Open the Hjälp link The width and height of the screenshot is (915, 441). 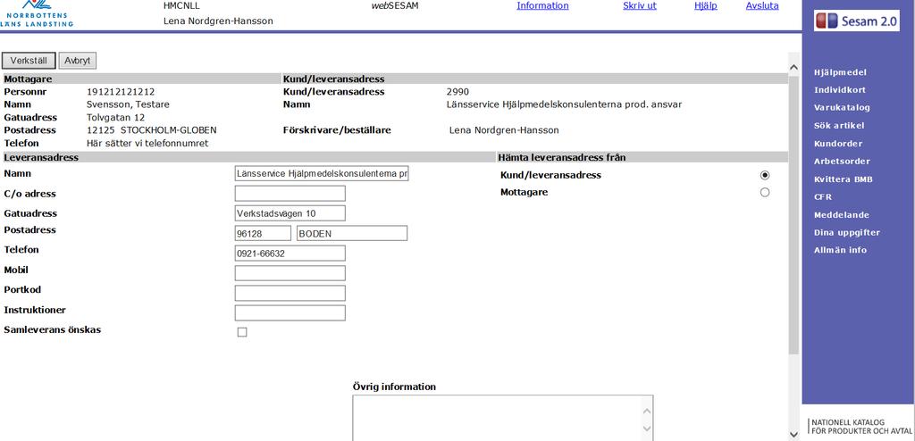tap(706, 6)
